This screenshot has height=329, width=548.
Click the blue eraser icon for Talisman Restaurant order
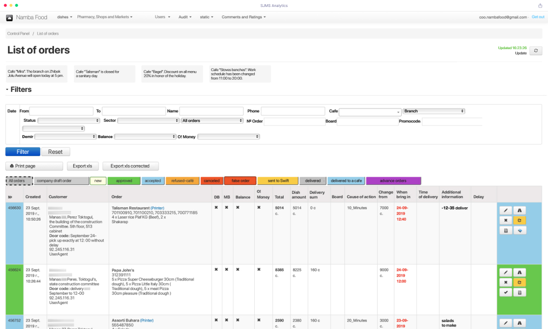(x=519, y=230)
